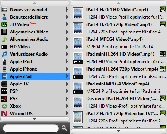
Task: Select the iPad 4 H.264 HD Video thumbnail
Action: [x=78, y=13]
